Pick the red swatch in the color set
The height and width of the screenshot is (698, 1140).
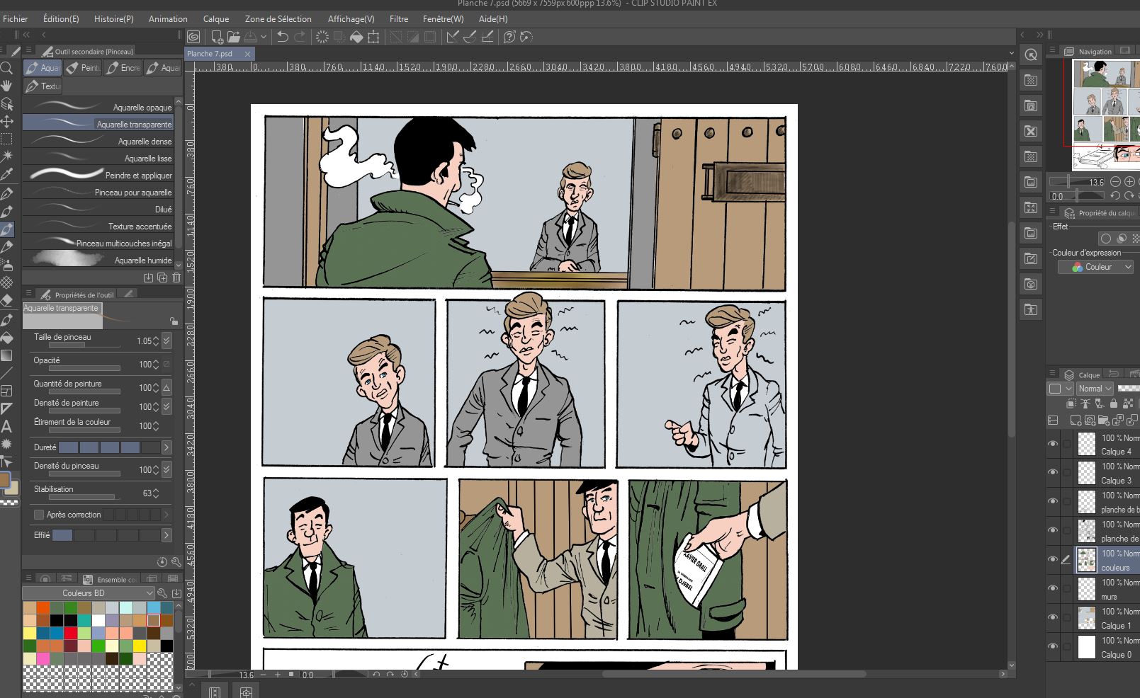tap(71, 633)
